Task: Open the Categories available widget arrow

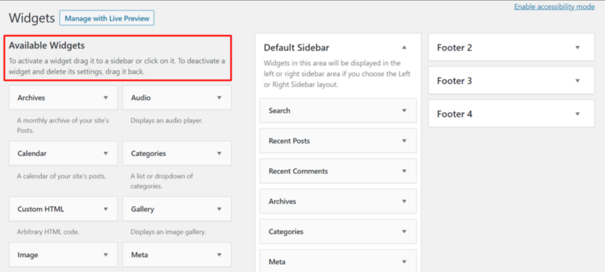Action: click(x=219, y=153)
